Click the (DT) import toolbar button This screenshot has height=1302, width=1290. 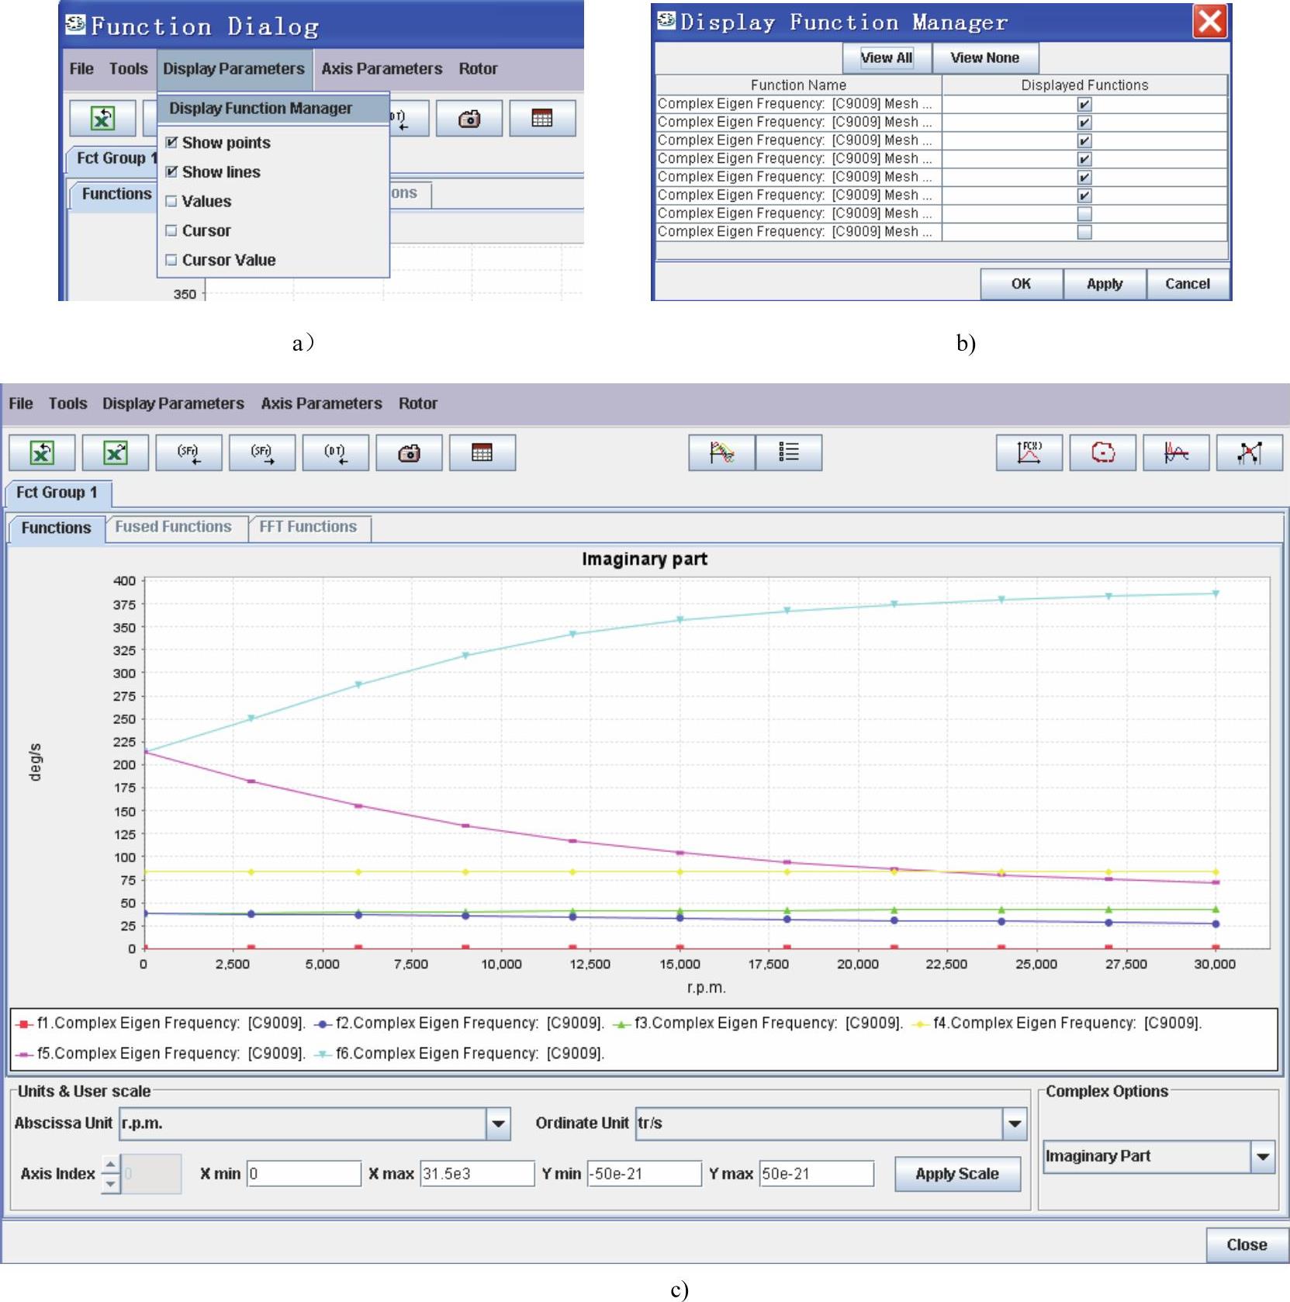335,453
